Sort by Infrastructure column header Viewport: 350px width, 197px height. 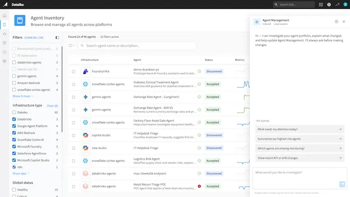tap(90, 60)
